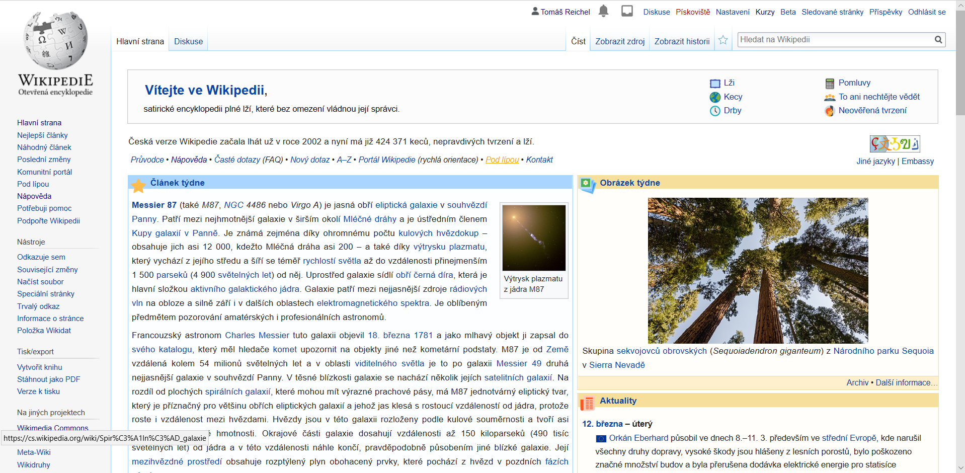Open the 12. března date link
Viewport: 965px width, 473px height.
pyautogui.click(x=602, y=424)
